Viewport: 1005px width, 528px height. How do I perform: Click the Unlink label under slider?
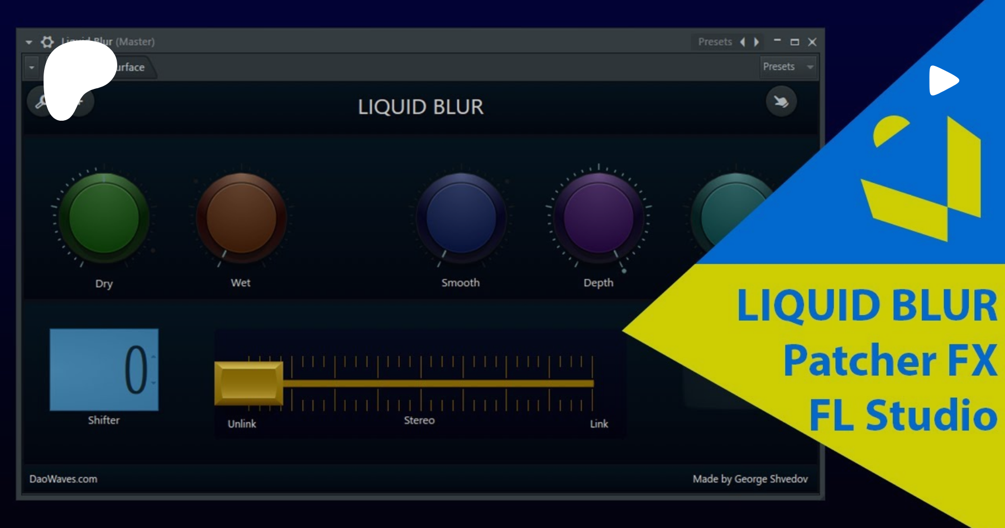[242, 424]
